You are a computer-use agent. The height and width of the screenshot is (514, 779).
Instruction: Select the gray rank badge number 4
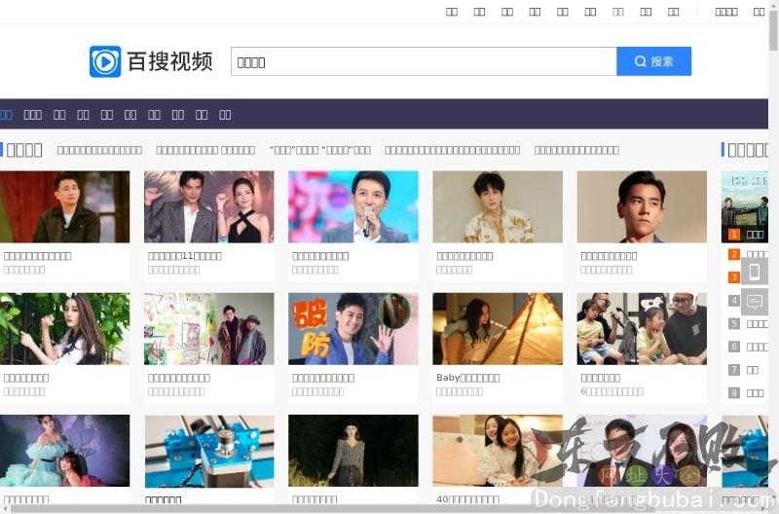coord(734,300)
